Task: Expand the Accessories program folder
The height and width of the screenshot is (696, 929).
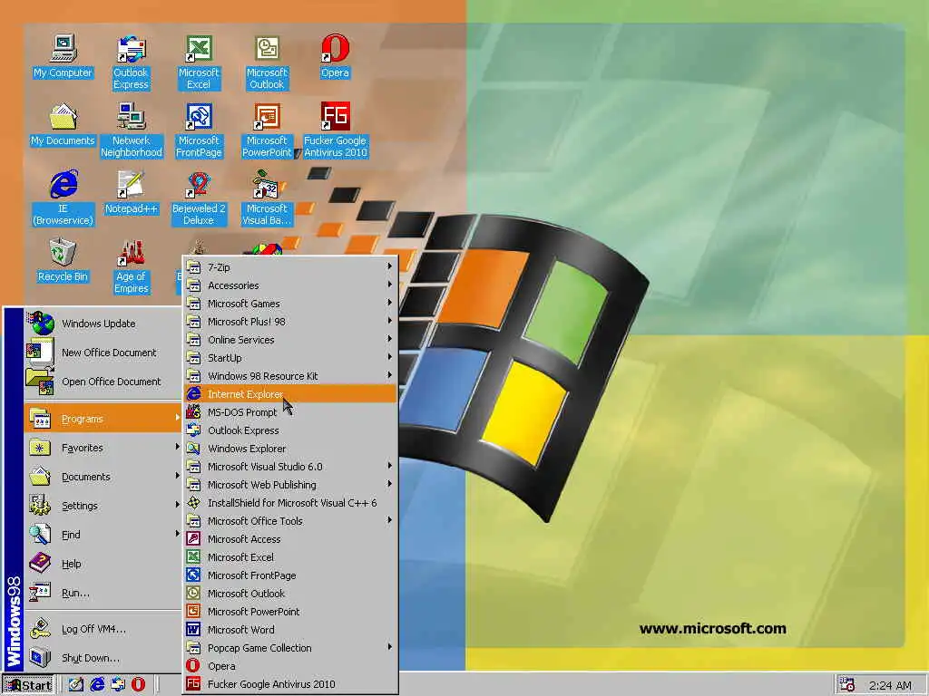Action: tap(289, 285)
